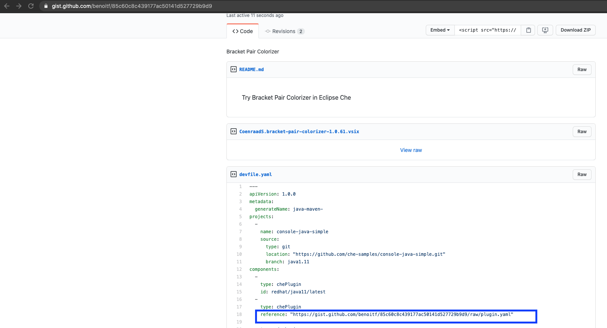Viewport: 607px width, 328px height.
Task: Click the reference plugin.yaml URL line
Action: pyautogui.click(x=387, y=314)
